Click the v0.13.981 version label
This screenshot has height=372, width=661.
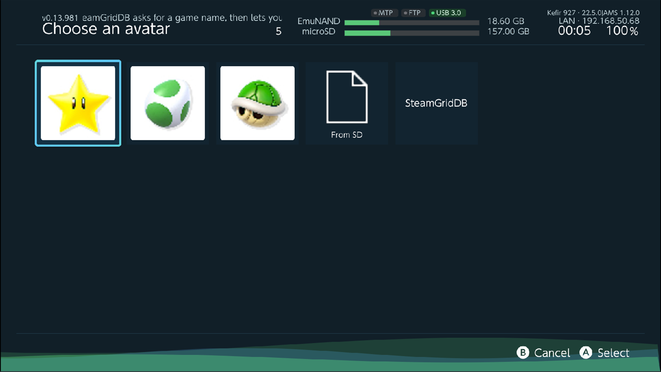60,18
